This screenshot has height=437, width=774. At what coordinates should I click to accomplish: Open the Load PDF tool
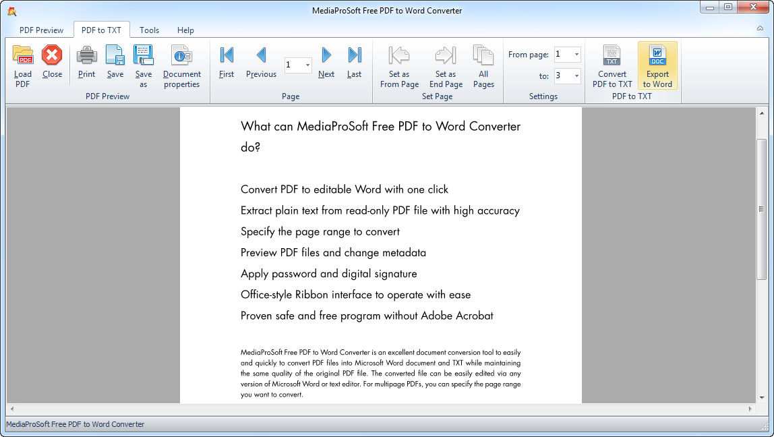(23, 66)
